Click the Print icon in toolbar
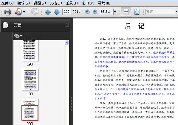Screen dimensions: 178x125 (8, 12)
